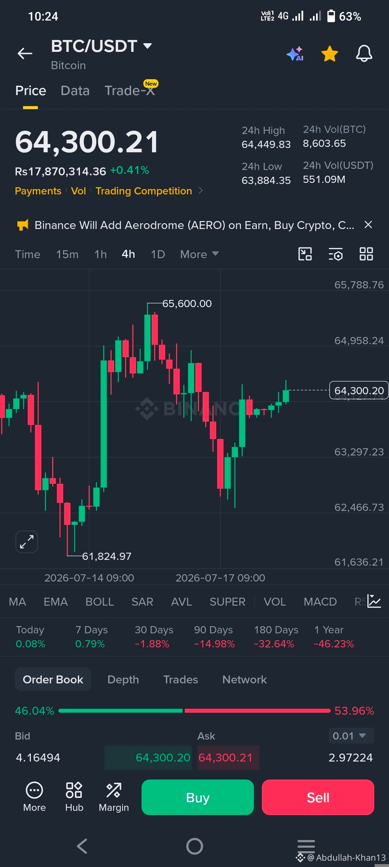
Task: Open the Payments tag link
Action: (38, 191)
